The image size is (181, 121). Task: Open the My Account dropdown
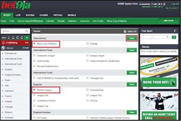click(x=172, y=8)
